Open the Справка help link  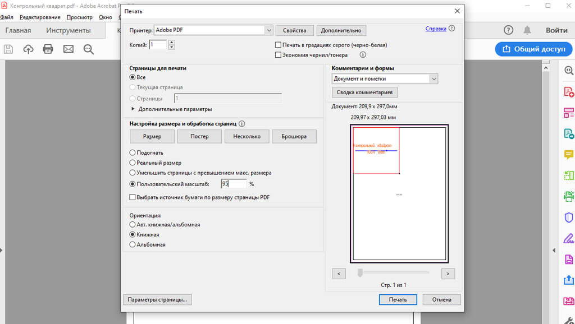pos(436,29)
